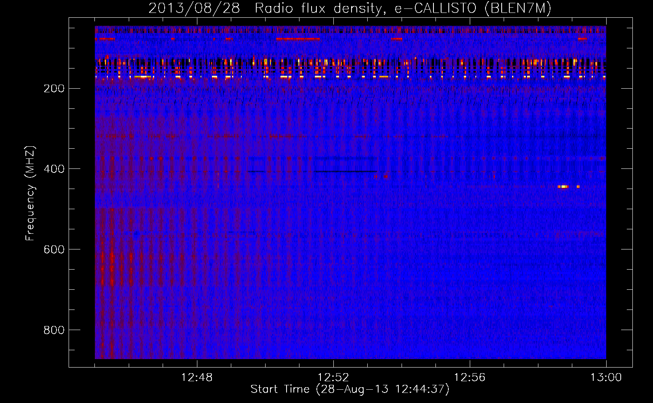653x403 pixels.
Task: Click the dark horizontal line near 400 MHz at 12:52
Action: (x=346, y=171)
